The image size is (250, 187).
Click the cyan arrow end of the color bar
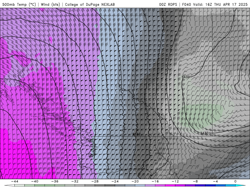click(x=240, y=185)
